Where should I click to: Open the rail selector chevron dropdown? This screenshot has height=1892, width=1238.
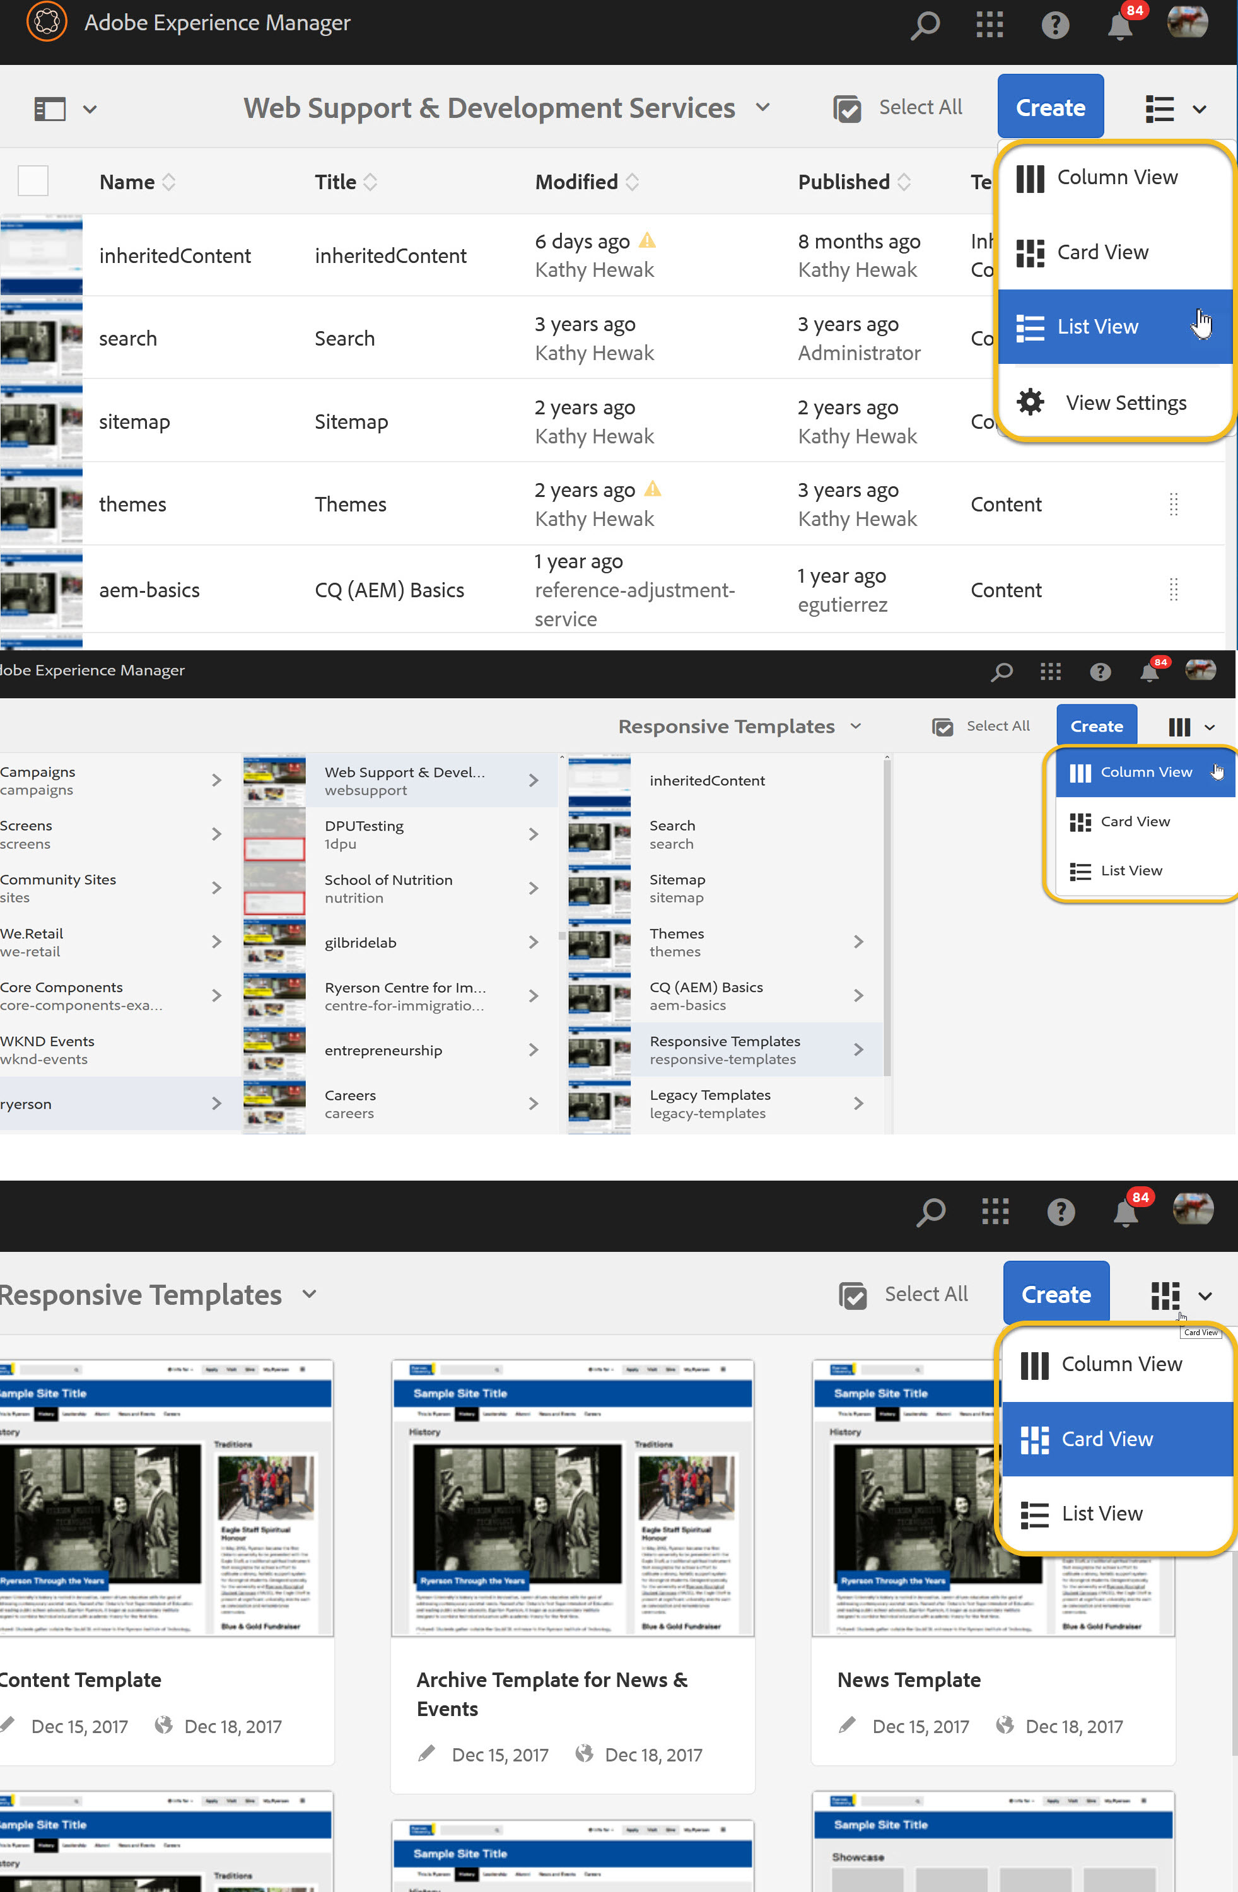[x=90, y=110]
